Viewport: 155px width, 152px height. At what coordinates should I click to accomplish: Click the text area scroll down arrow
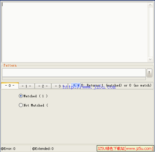[150, 59]
